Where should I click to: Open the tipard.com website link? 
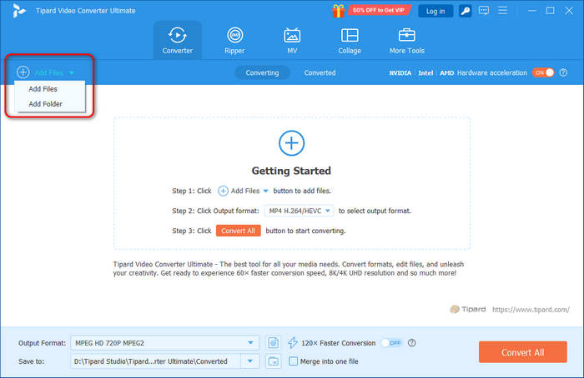pos(531,309)
